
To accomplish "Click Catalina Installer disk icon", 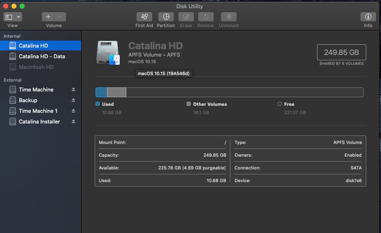I will tap(13, 121).
